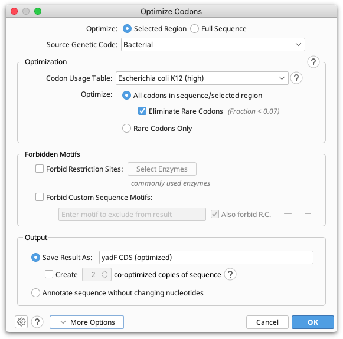This screenshot has height=339, width=343.
Task: Click the Select Enzymes button
Action: tap(162, 169)
